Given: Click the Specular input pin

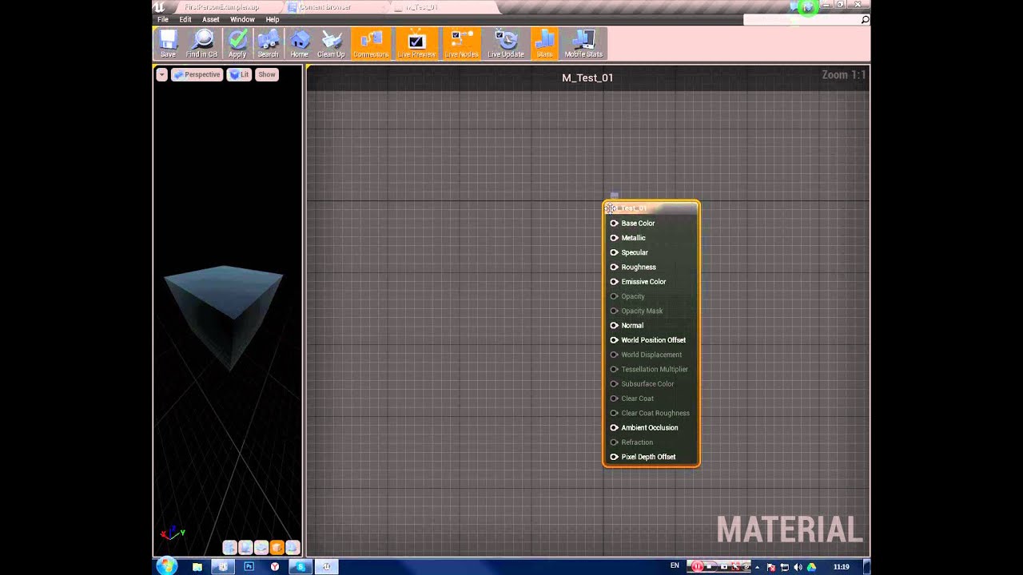Looking at the screenshot, I should tap(614, 252).
